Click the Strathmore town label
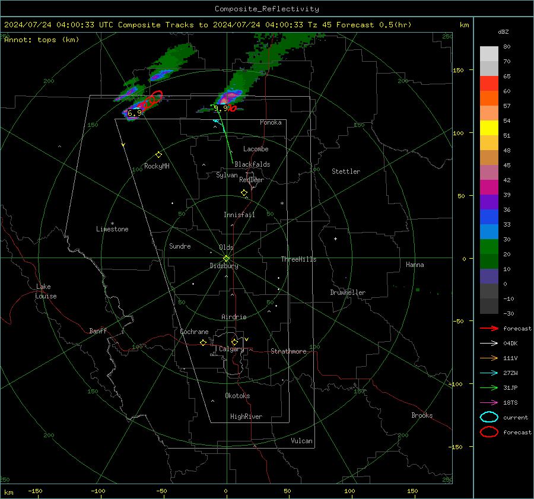534x499 pixels. pyautogui.click(x=288, y=351)
